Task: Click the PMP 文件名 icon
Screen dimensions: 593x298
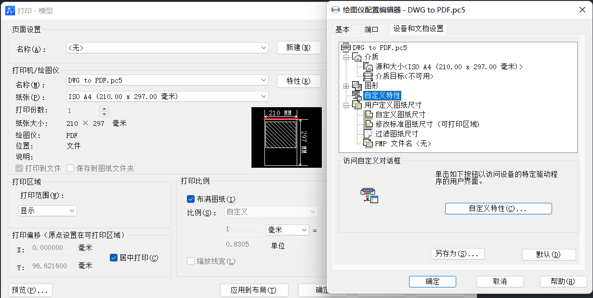Action: (368, 143)
